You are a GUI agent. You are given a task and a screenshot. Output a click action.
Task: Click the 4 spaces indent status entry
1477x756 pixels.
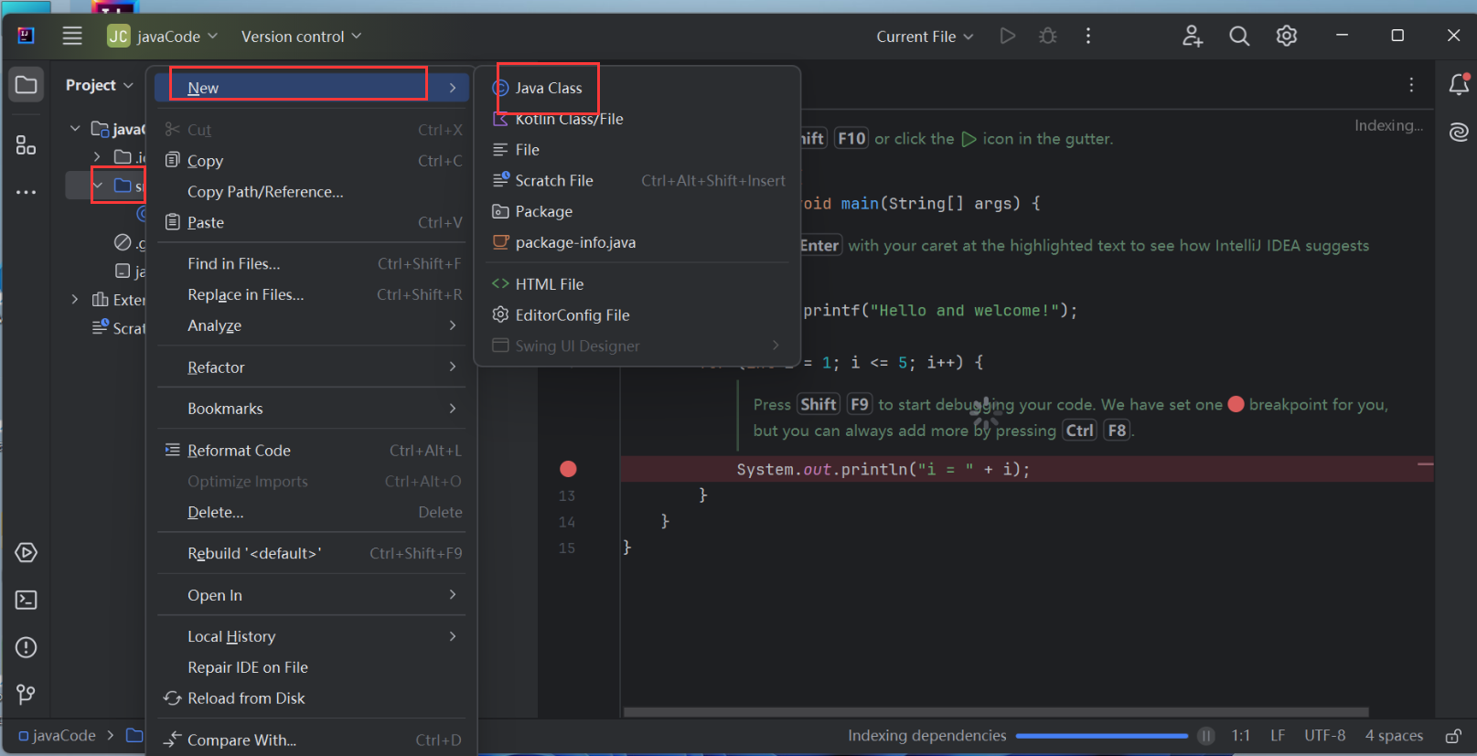1394,736
